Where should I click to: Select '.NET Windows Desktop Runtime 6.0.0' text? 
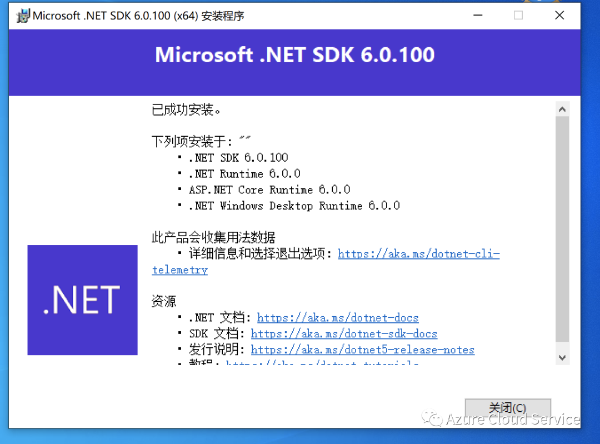coord(294,206)
